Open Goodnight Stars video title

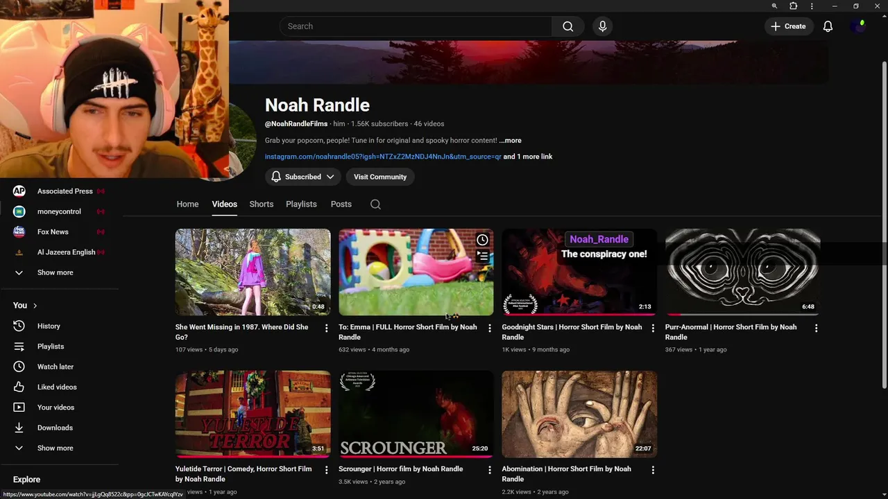[x=572, y=332]
